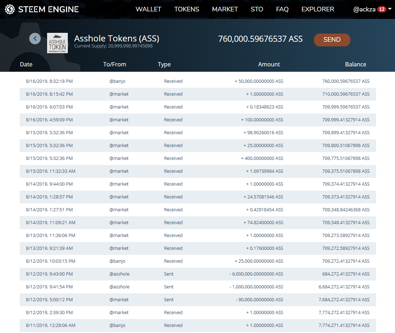395x333 pixels.
Task: Select @banjo in the 8:32:18 PM row
Action: point(117,81)
